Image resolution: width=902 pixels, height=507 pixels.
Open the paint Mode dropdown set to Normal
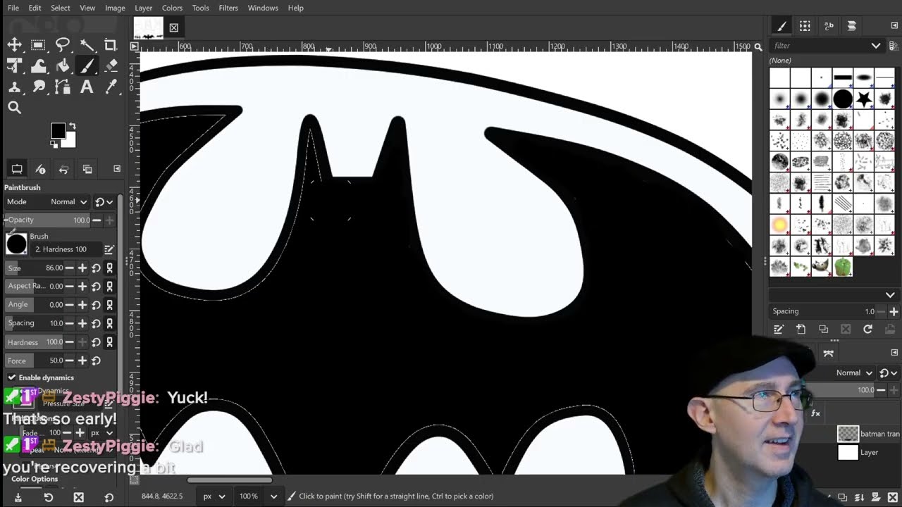coord(69,201)
